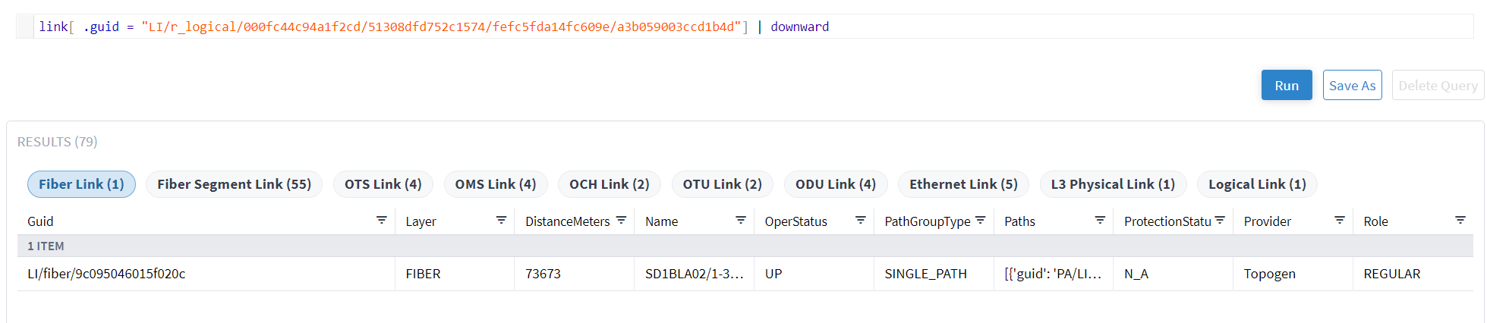
Task: Select the LI/fiber/9c095046015f020c row
Action: click(x=106, y=274)
